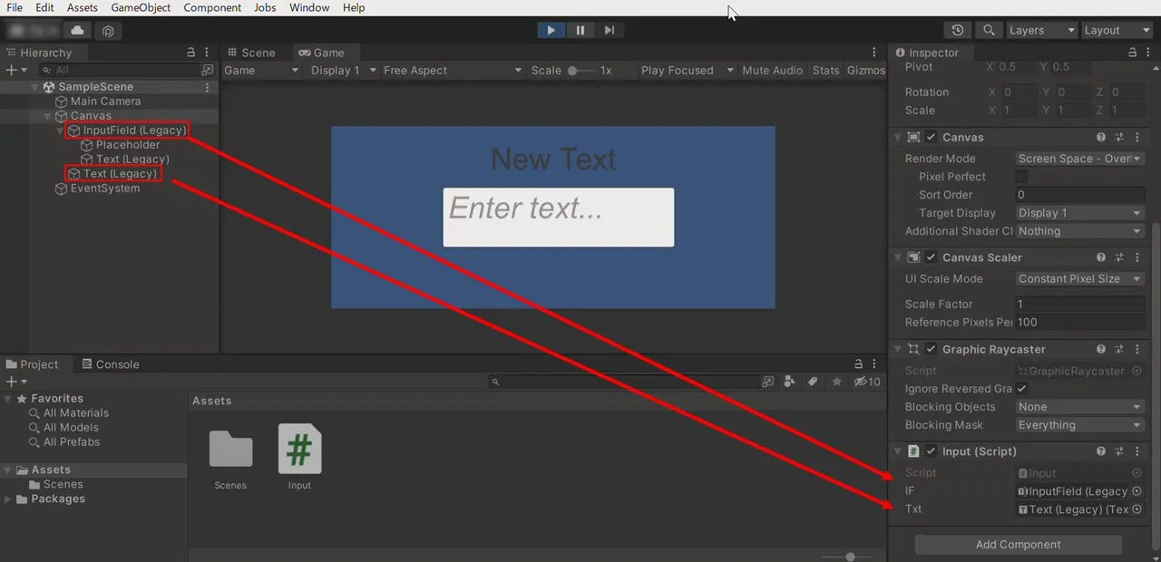This screenshot has width=1161, height=562.
Task: Click Project panel create plus button
Action: 11,382
